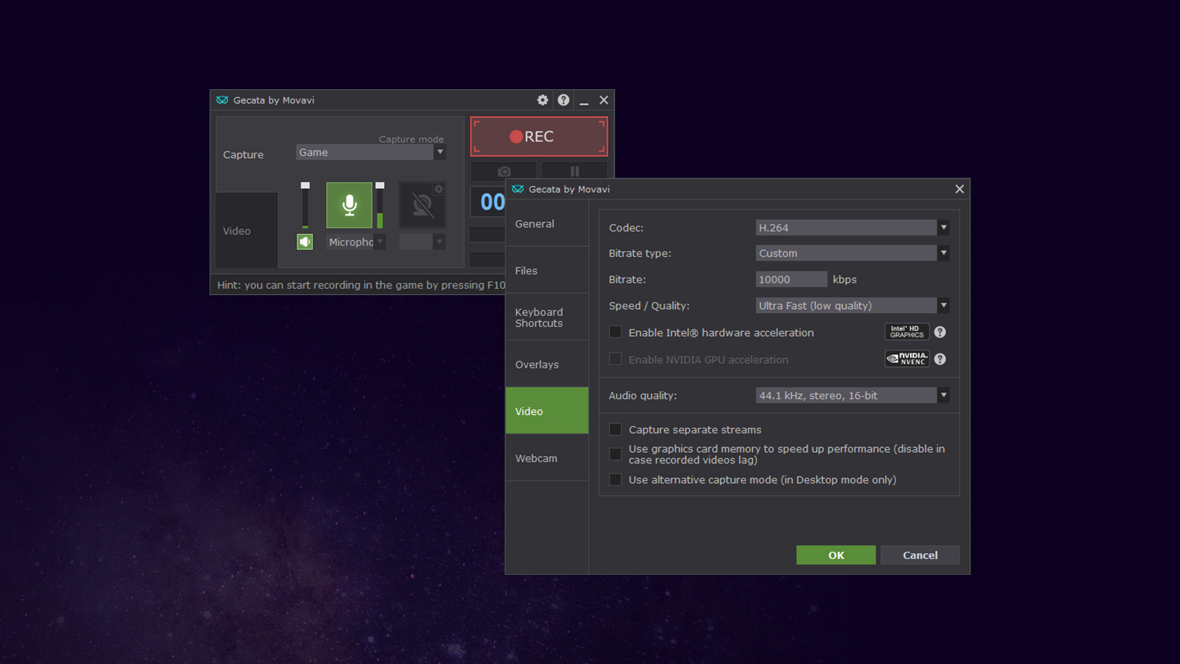Screen dimensions: 1180x664
Task: Expand the Microphone device dropdown
Action: click(x=356, y=242)
